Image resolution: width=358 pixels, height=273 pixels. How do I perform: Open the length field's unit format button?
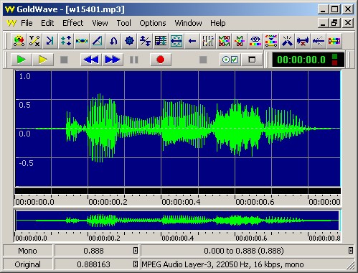136,251
